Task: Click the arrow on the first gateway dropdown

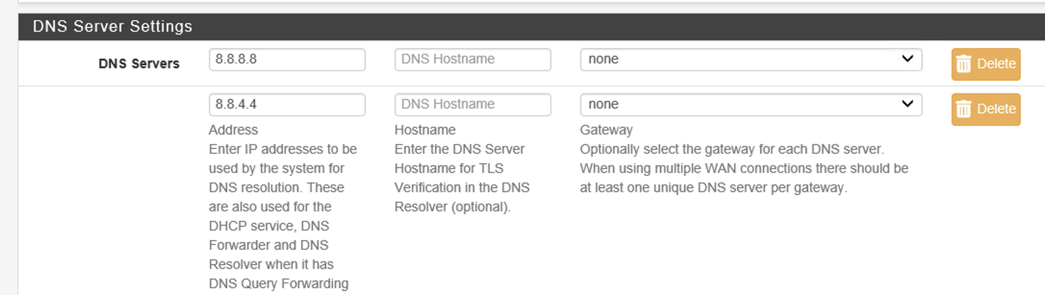Action: point(907,59)
